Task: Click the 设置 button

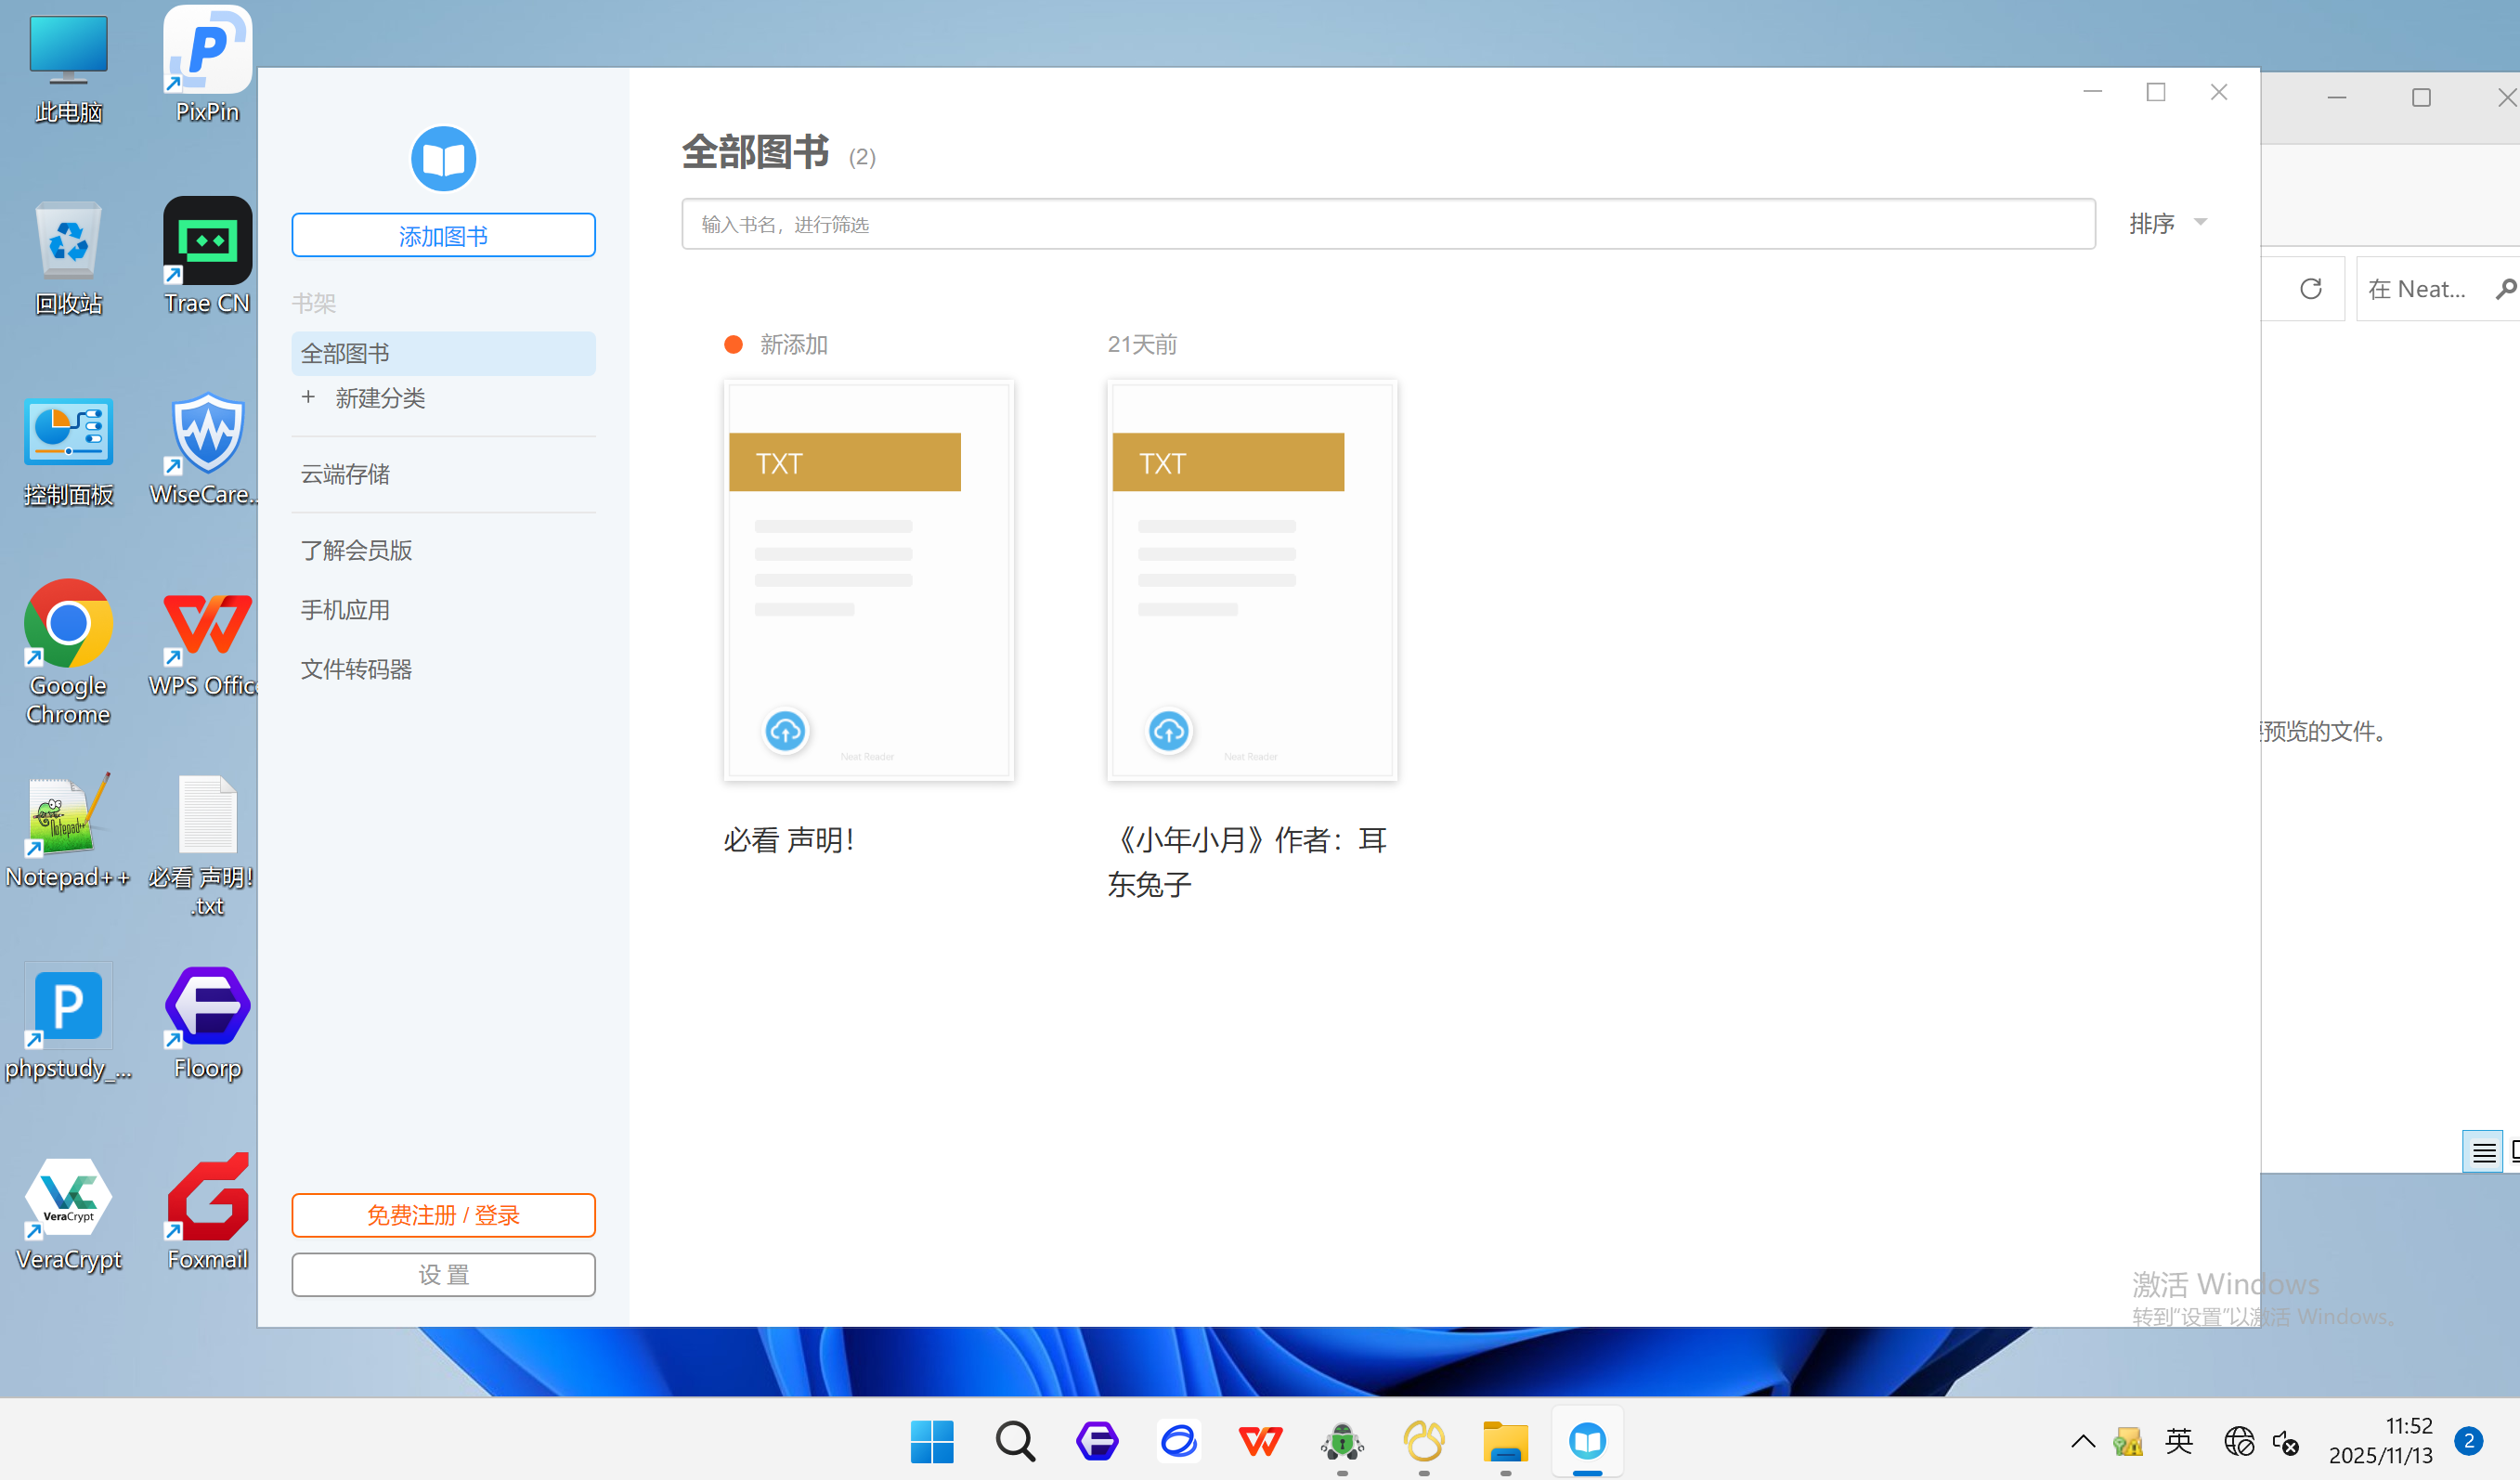Action: click(443, 1274)
